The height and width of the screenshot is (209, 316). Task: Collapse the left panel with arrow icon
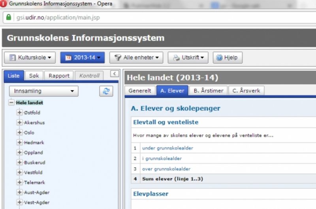[114, 74]
